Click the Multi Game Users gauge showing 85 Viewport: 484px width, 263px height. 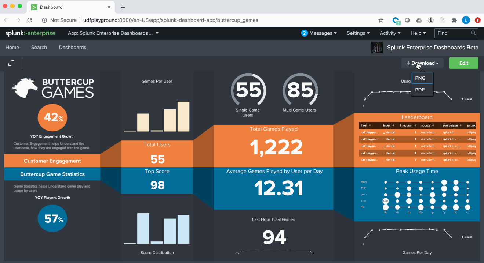tap(300, 90)
